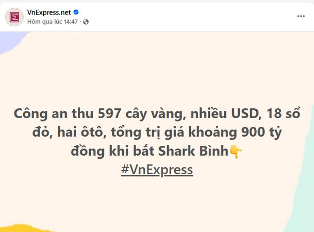Viewport: 314px width, 232px height.
Task: Open the three-dots post options menu
Action: point(301,16)
